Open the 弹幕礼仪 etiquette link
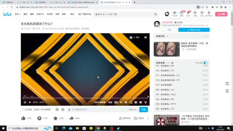The width and height of the screenshot is (233, 131). (133, 109)
